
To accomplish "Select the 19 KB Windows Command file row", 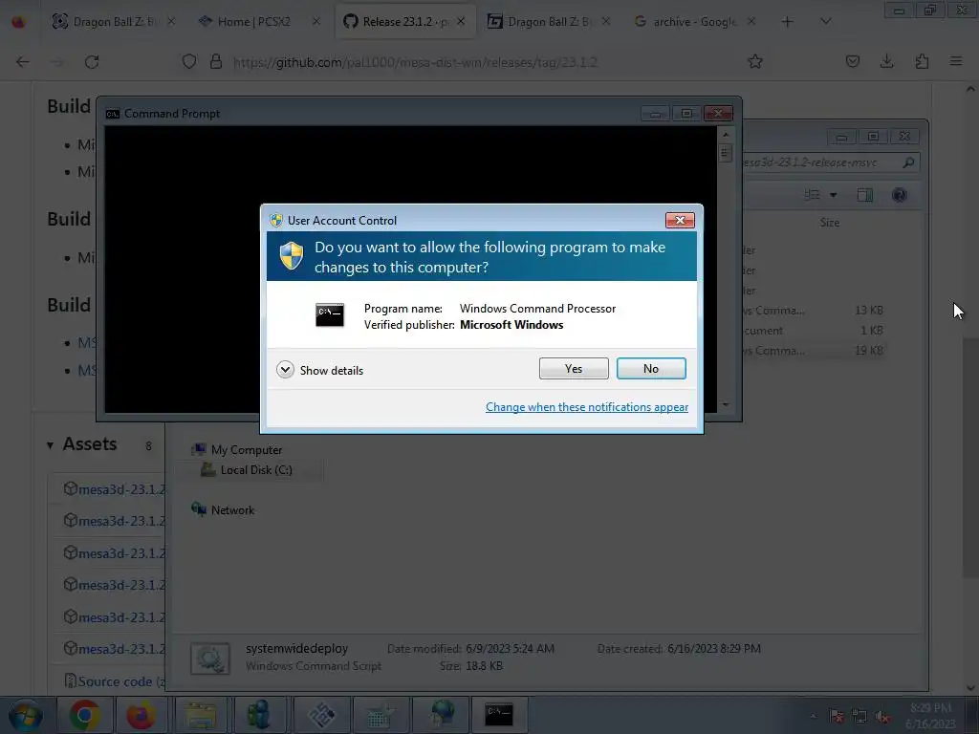I will click(x=814, y=350).
